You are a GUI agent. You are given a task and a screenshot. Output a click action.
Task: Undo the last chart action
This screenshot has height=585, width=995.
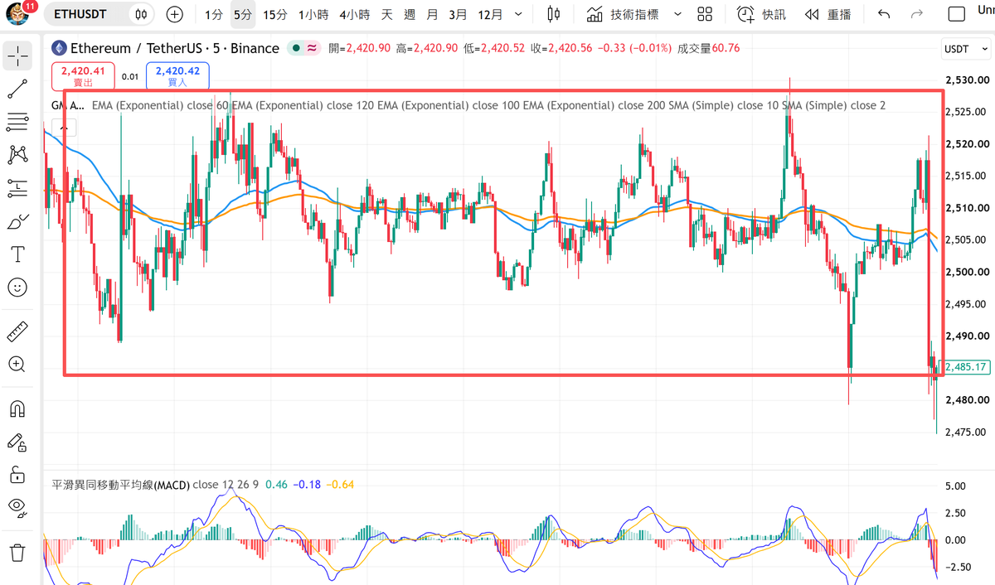[884, 14]
